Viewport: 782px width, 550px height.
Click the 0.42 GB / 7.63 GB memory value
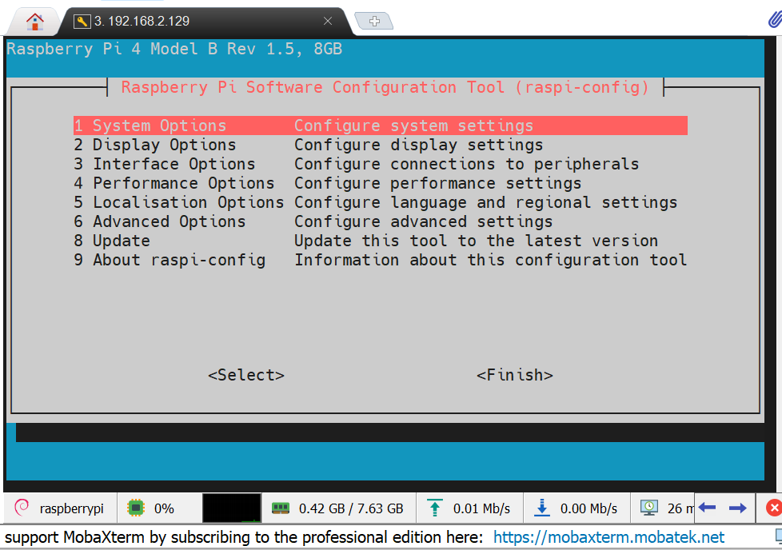pyautogui.click(x=351, y=508)
